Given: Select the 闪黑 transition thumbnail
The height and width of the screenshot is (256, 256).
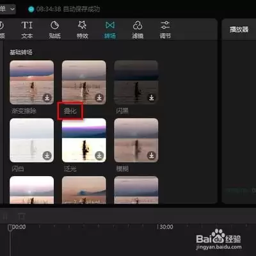Looking at the screenshot, I should pyautogui.click(x=136, y=83).
